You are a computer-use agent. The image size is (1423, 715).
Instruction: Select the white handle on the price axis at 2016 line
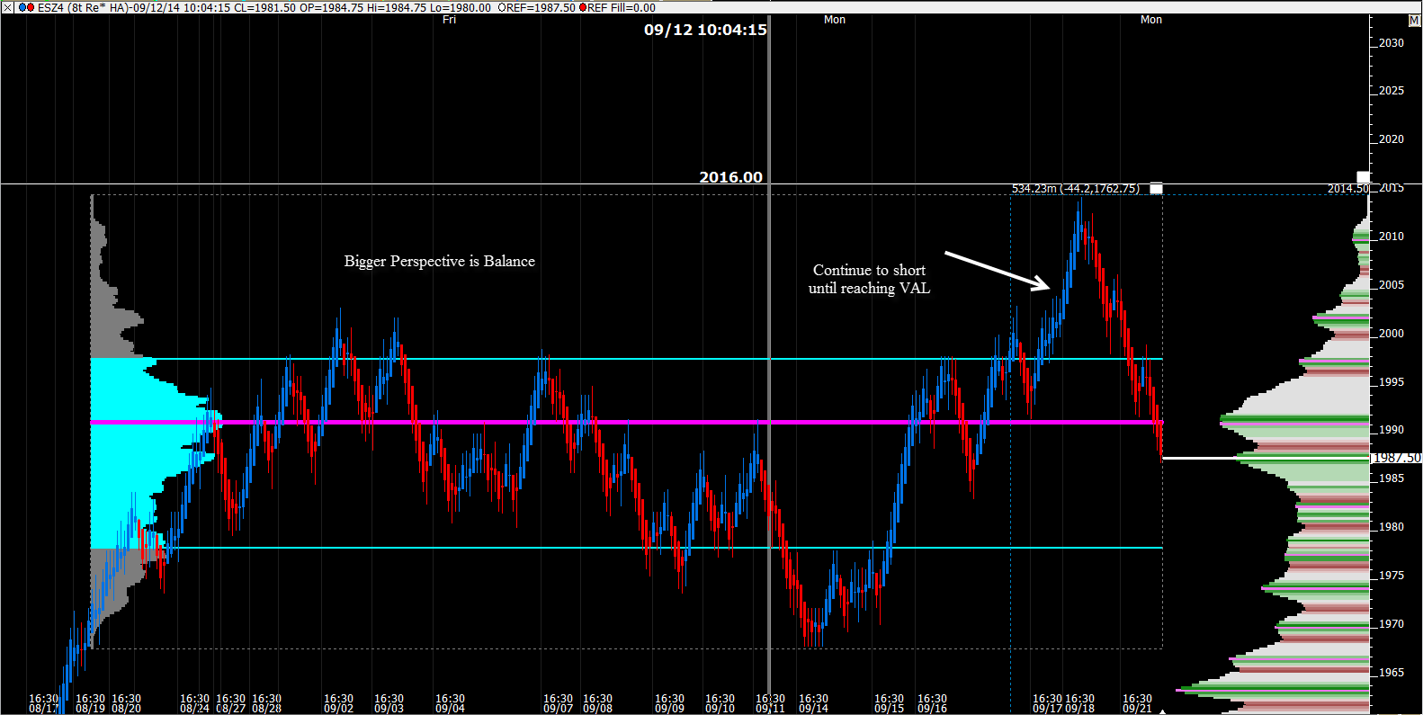click(1364, 177)
